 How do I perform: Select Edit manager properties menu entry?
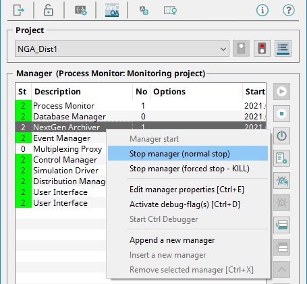click(188, 190)
